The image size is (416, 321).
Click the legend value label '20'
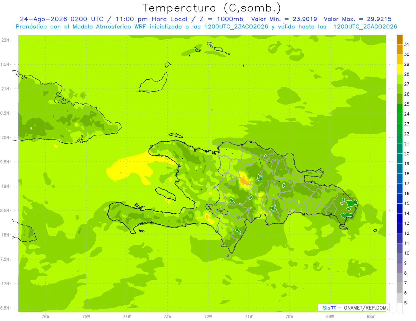(407, 154)
